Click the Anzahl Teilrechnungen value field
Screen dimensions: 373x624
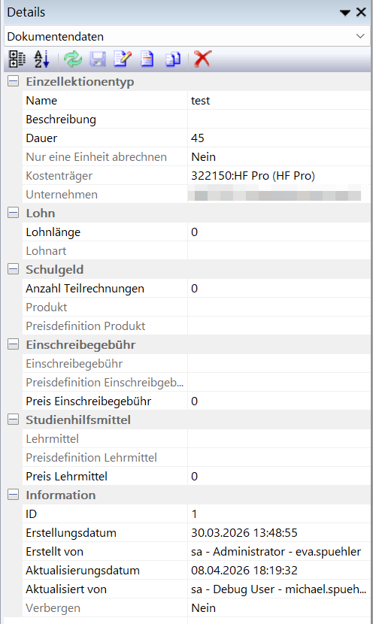279,288
